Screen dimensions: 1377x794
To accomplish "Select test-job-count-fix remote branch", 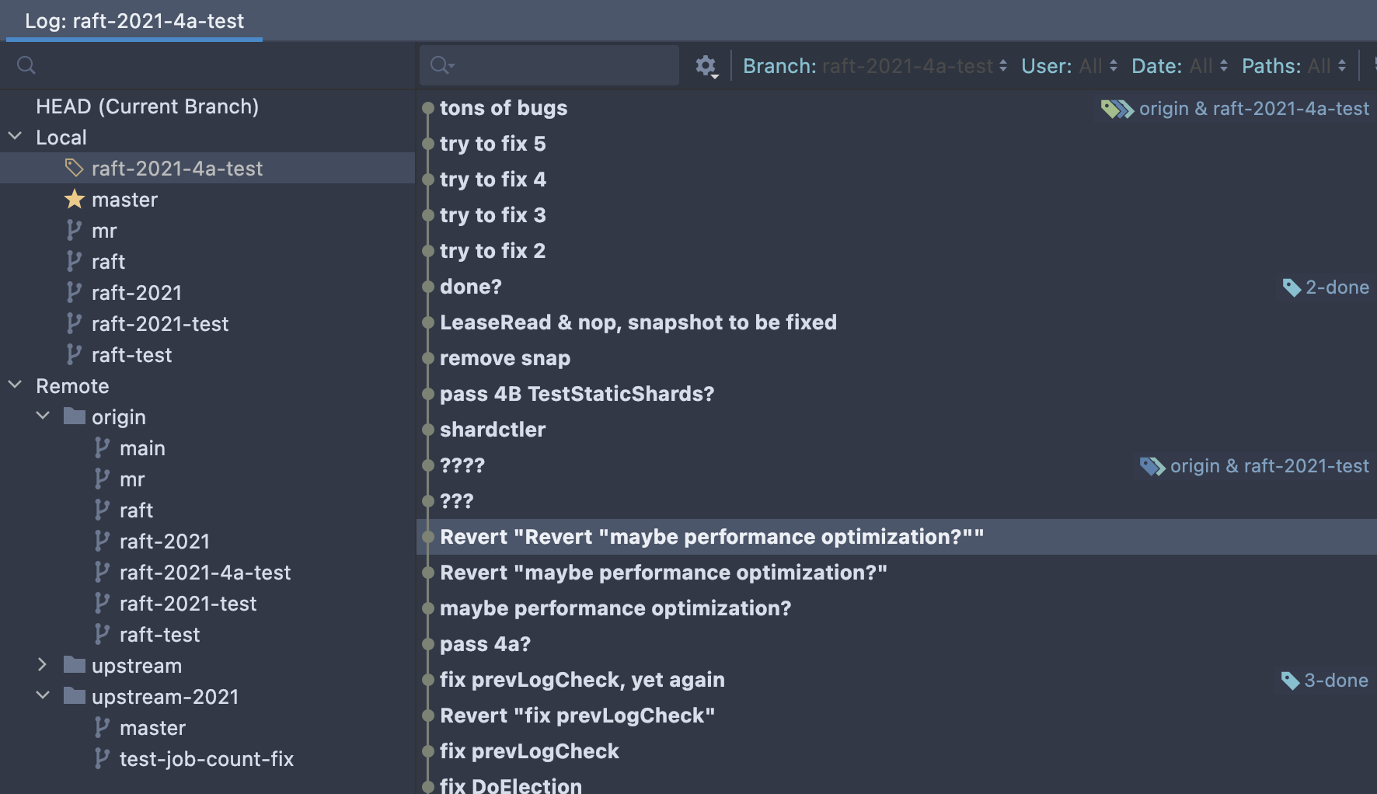I will click(206, 759).
